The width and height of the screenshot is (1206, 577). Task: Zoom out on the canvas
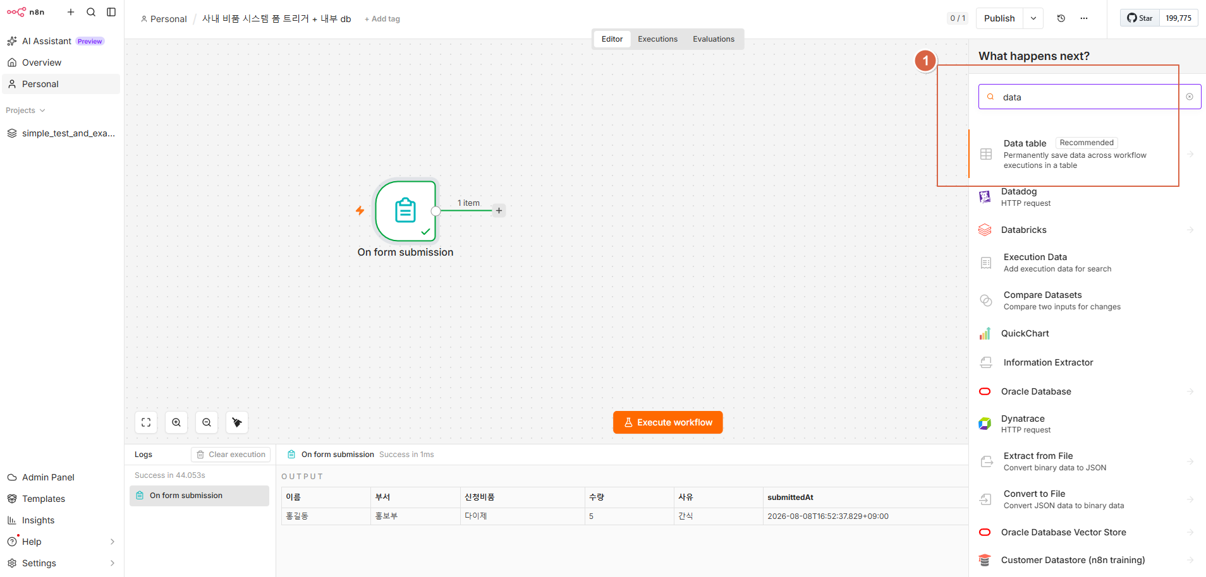[x=207, y=422]
